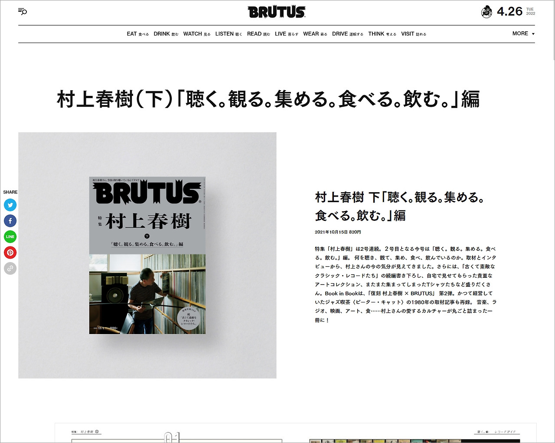Click the issue title 村上春樹 下「聴く。観る。集める。食べる。飲む。」編

[x=399, y=206]
